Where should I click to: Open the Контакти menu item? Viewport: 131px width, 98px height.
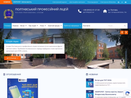click(87, 26)
